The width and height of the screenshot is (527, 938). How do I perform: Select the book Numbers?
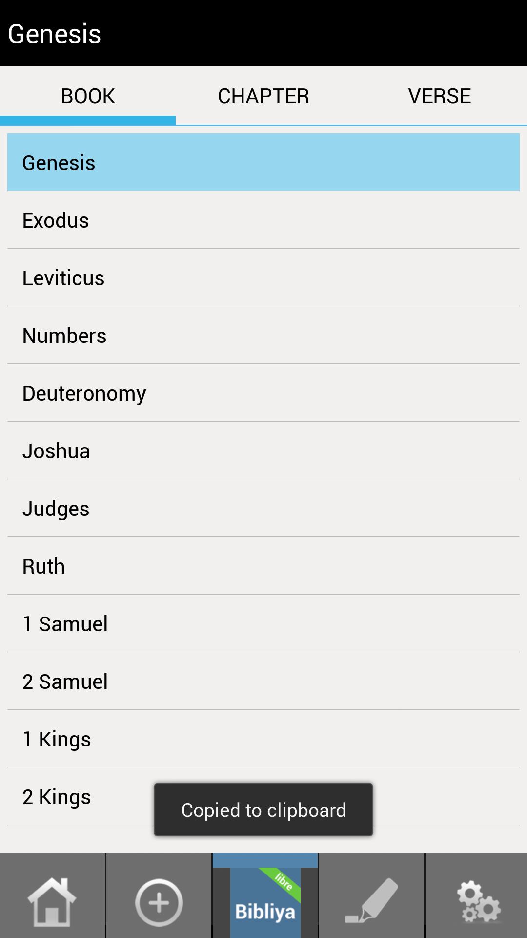(x=263, y=336)
